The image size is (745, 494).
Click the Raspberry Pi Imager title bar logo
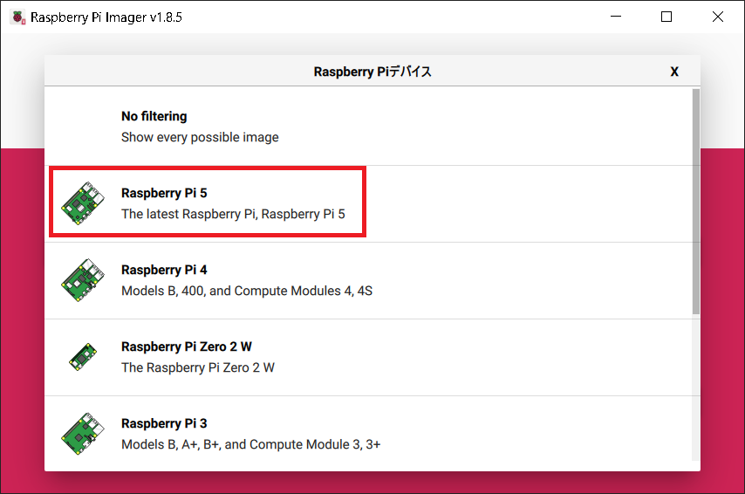click(17, 17)
